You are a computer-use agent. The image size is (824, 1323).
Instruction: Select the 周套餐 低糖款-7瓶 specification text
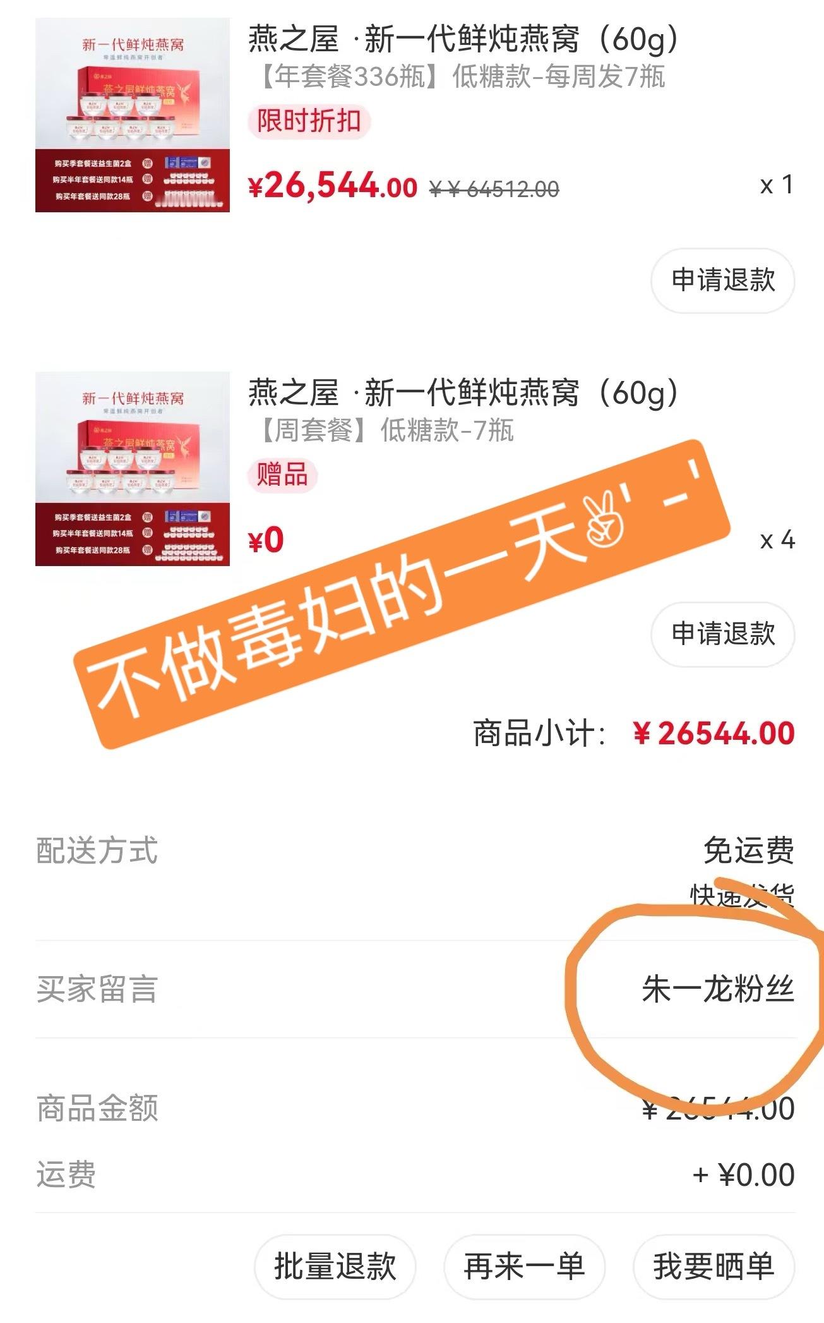tap(385, 431)
